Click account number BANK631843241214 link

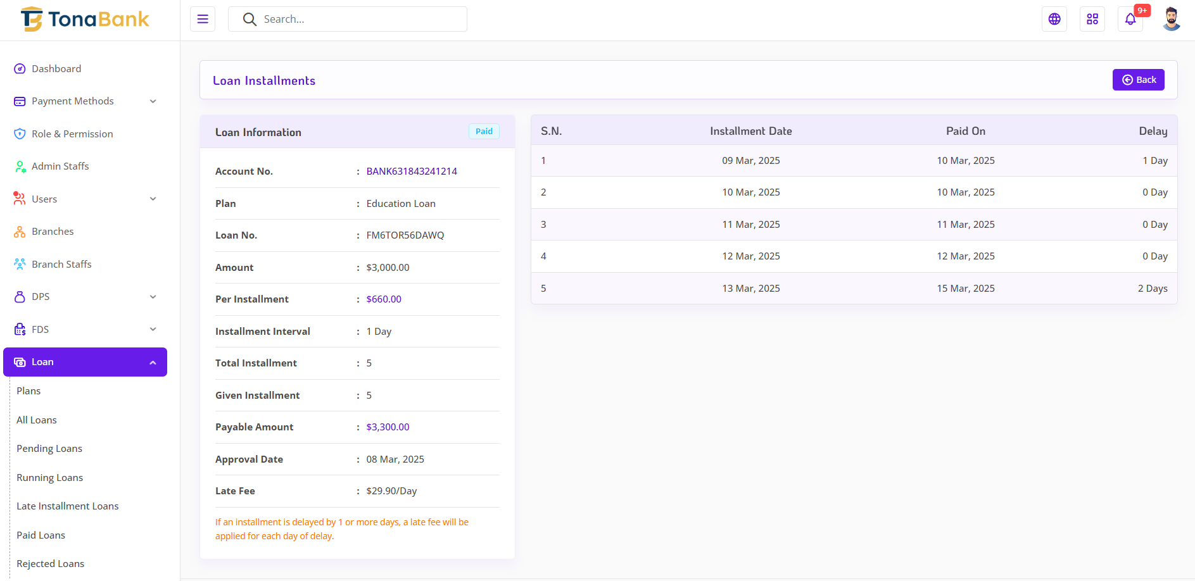(412, 171)
